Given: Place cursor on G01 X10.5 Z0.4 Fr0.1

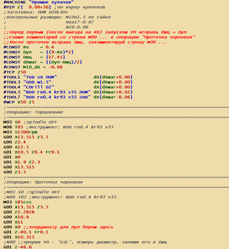Looking at the screenshot, I should click(x=27, y=152).
